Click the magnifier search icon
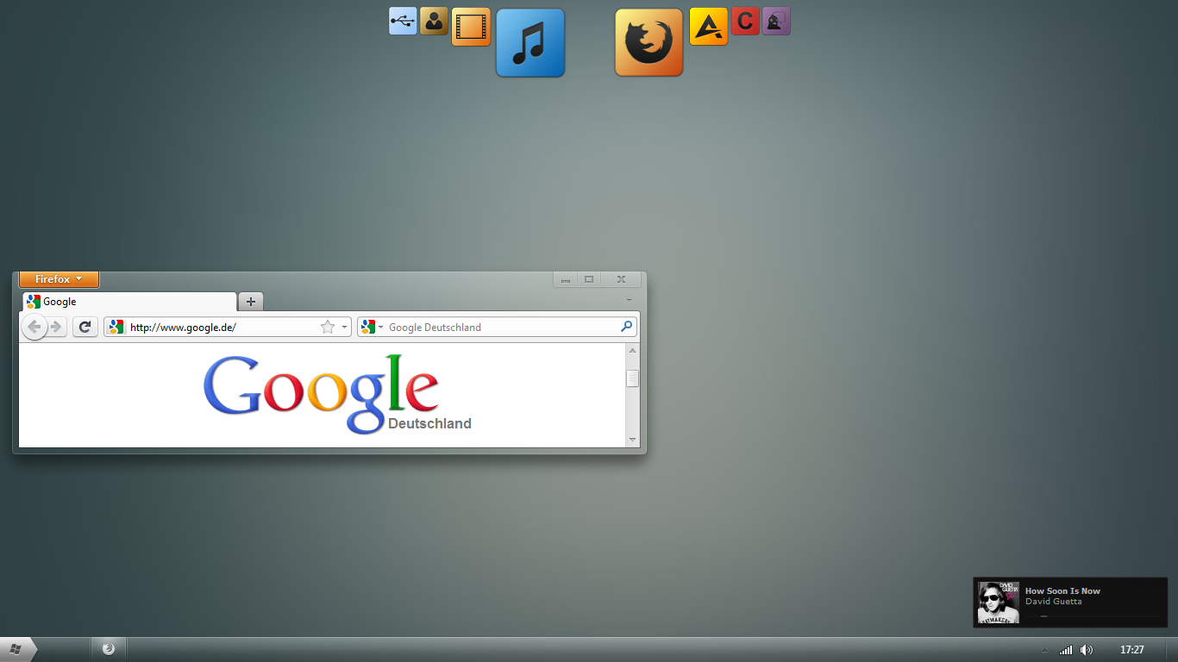 pos(627,327)
